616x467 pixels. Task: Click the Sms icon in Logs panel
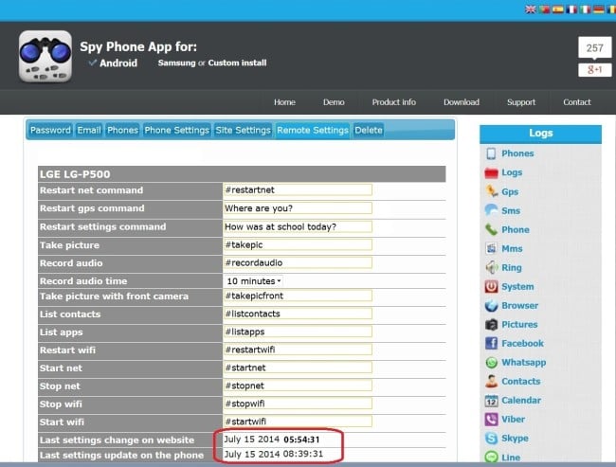[x=491, y=210]
